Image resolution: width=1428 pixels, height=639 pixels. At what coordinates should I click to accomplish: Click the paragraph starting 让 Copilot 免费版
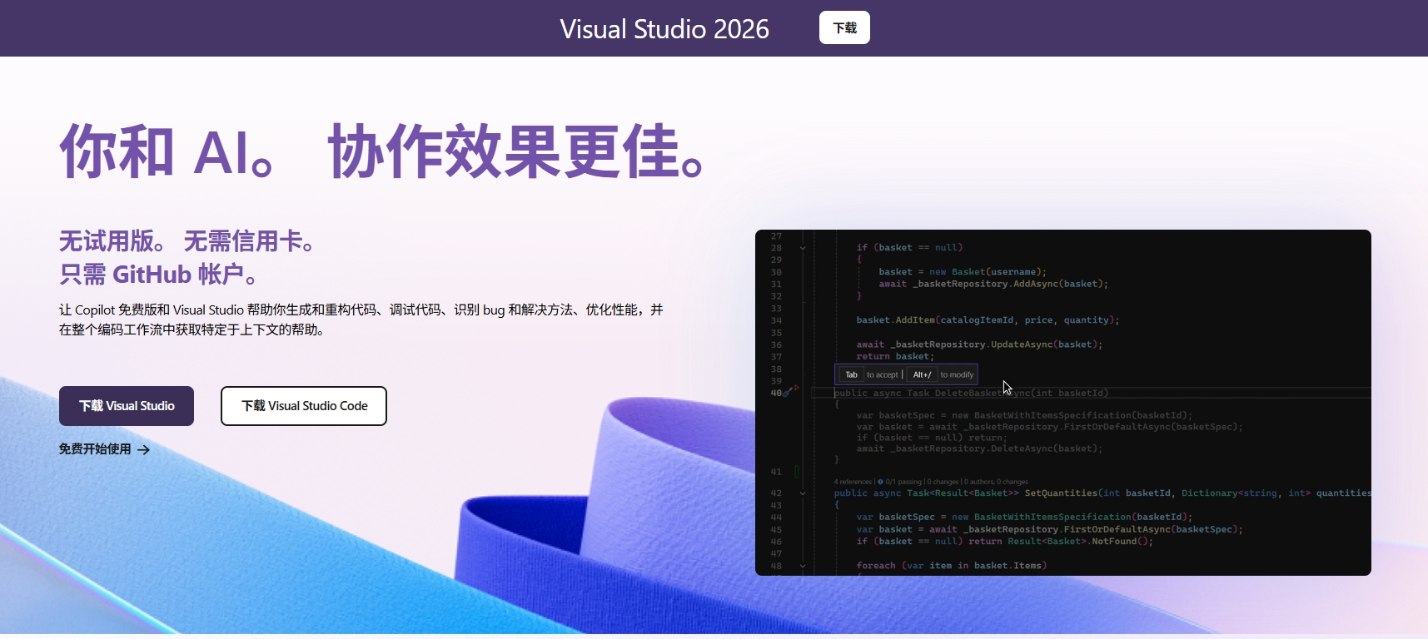pyautogui.click(x=361, y=319)
